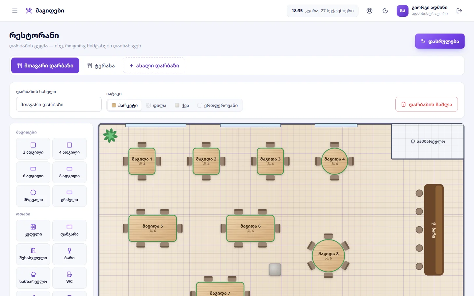Select the ბარი bar element
Image resolution: width=474 pixels, height=296 pixels.
pyautogui.click(x=69, y=254)
